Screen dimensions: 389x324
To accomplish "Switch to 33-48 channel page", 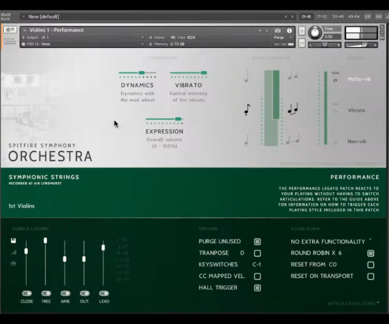I will point(338,17).
